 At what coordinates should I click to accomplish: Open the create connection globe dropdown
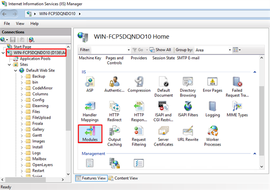(x=4, y=40)
